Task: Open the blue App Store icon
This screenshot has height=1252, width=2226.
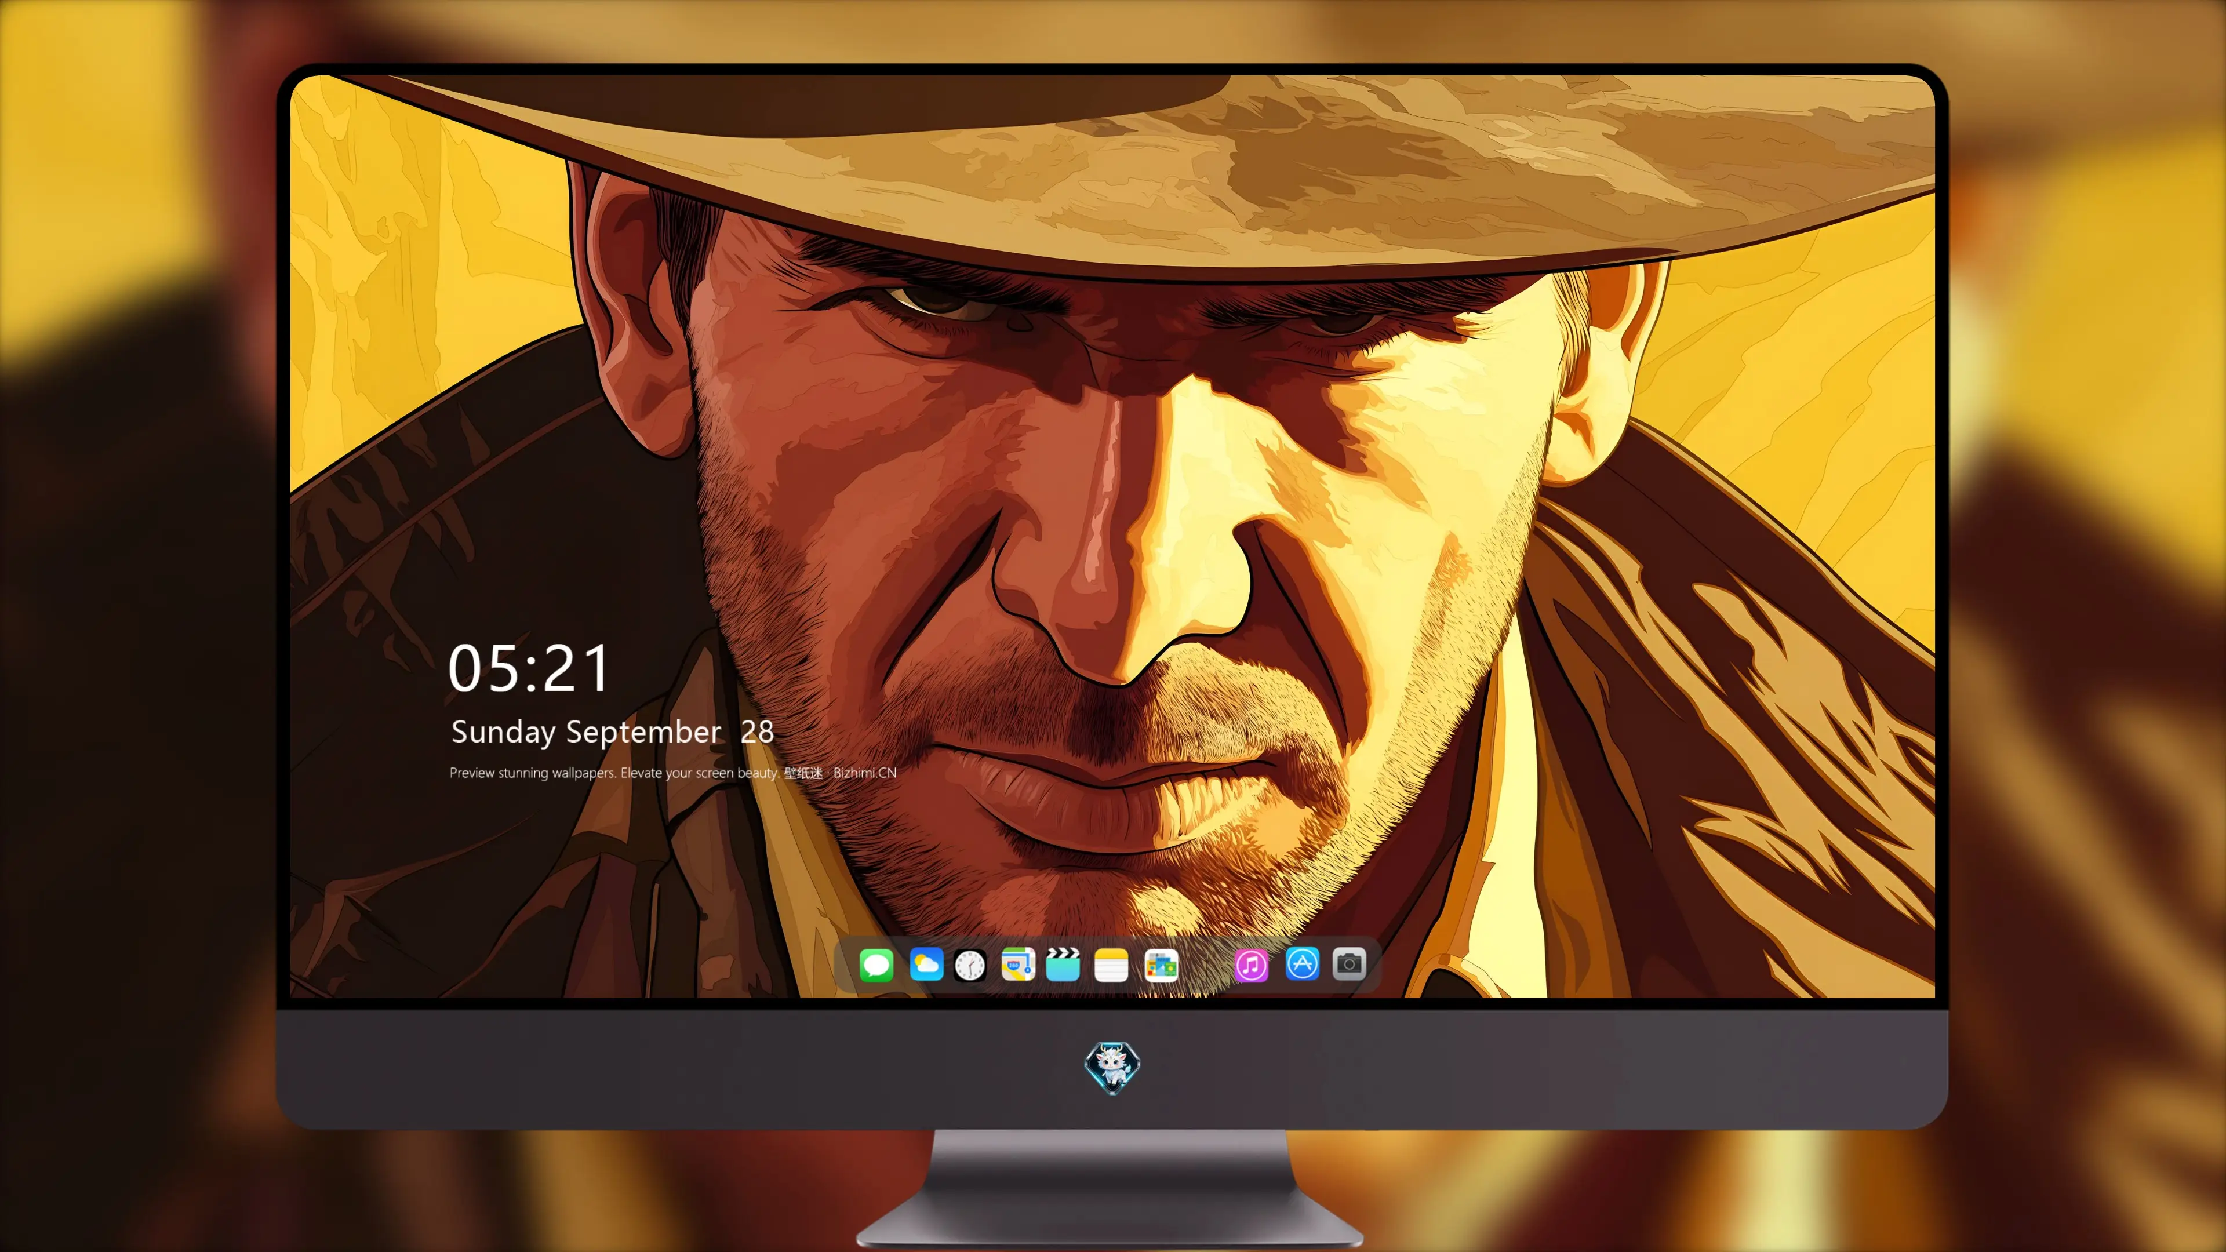Action: tap(1302, 963)
